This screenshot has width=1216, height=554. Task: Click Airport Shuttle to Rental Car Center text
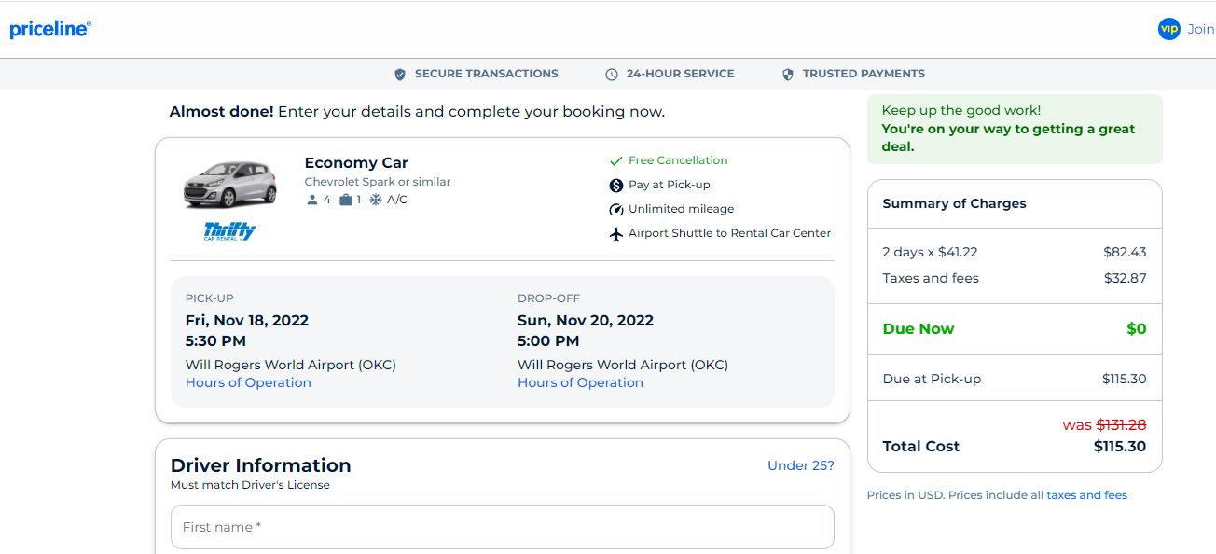(x=729, y=233)
